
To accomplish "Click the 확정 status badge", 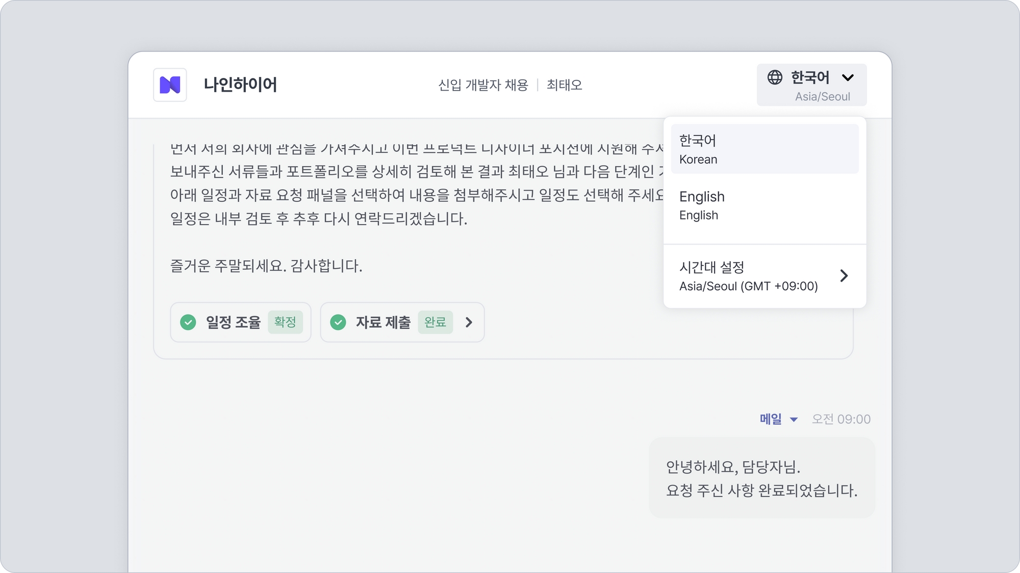I will point(285,322).
